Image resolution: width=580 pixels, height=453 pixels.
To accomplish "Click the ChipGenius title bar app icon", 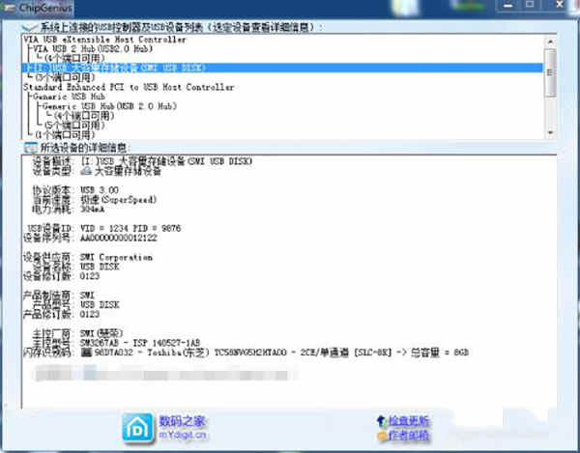I will point(9,8).
